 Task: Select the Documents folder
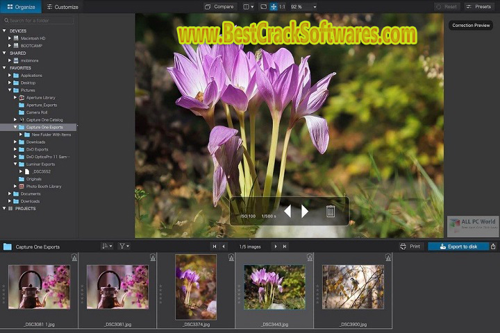pyautogui.click(x=31, y=194)
